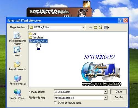Go up one folder level
The height and width of the screenshot is (108, 138).
point(95,27)
